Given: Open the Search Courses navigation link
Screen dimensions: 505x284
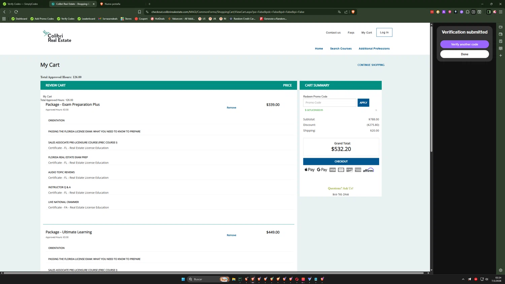Looking at the screenshot, I should coord(341,48).
